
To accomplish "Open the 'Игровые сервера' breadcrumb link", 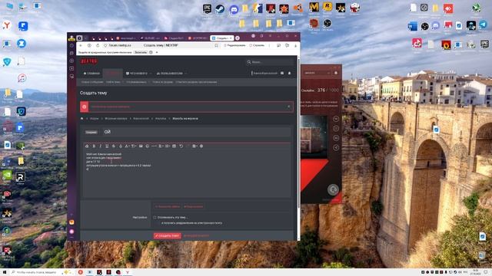I will [116, 119].
